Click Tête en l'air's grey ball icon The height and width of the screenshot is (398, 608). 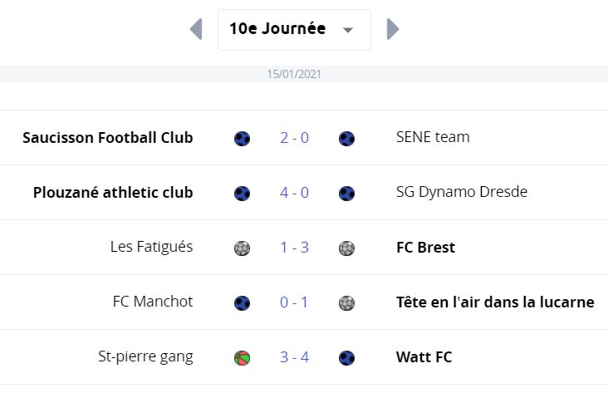pyautogui.click(x=346, y=303)
